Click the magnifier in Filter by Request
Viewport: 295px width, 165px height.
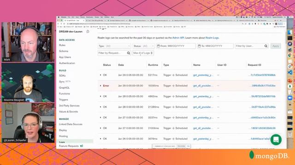pyautogui.click(x=128, y=53)
